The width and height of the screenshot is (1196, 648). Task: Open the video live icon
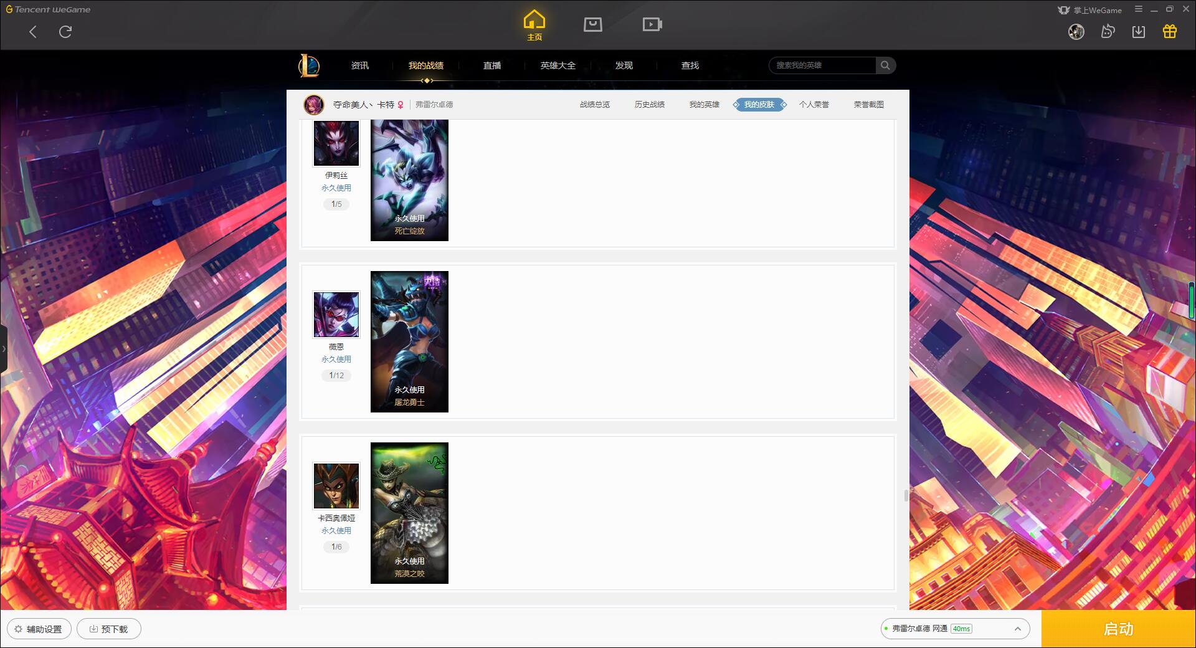(x=652, y=24)
